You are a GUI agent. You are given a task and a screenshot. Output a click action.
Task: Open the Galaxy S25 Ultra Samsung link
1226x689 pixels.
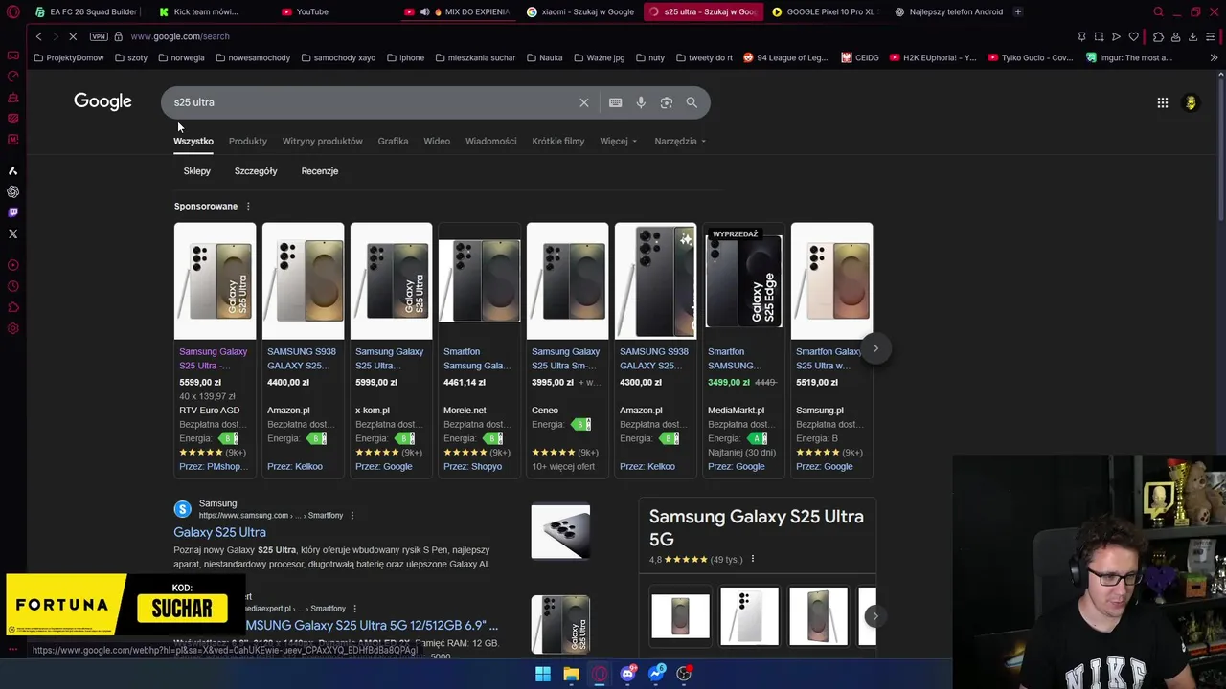[219, 532]
